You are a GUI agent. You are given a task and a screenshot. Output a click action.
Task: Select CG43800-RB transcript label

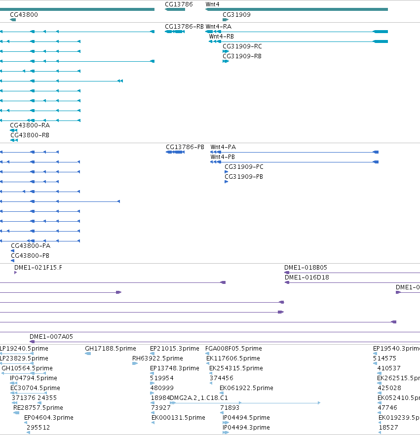pos(30,135)
